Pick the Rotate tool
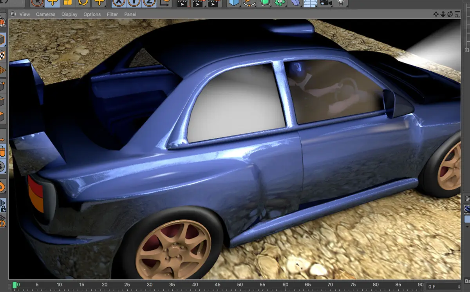 pos(83,3)
